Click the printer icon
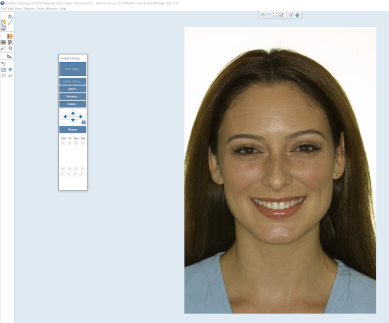This screenshot has width=389, height=323. pyautogui.click(x=10, y=70)
